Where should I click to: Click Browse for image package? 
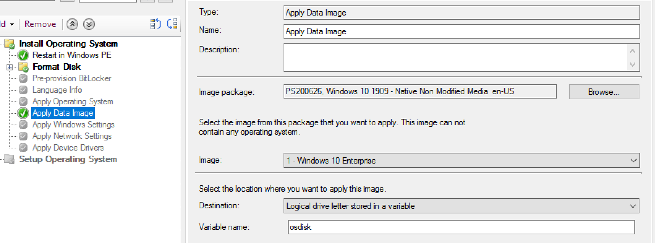tap(604, 92)
